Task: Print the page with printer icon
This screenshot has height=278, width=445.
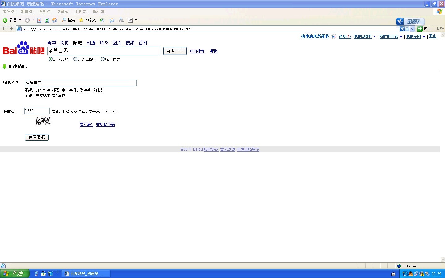Action: 122,20
